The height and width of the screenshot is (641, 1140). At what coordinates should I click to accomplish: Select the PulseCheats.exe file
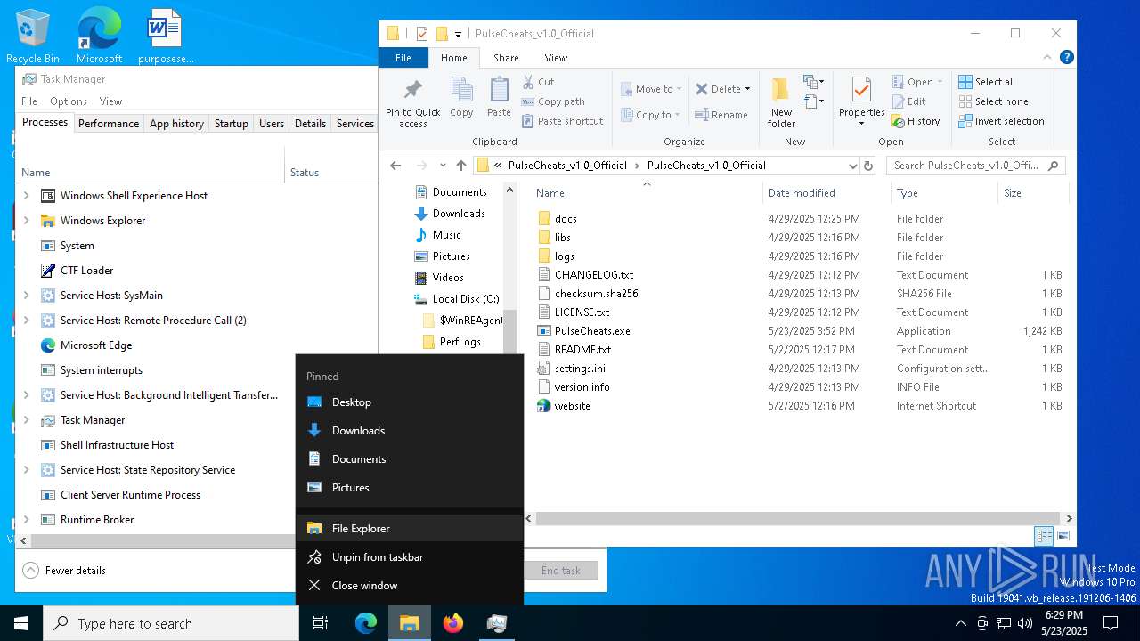592,331
